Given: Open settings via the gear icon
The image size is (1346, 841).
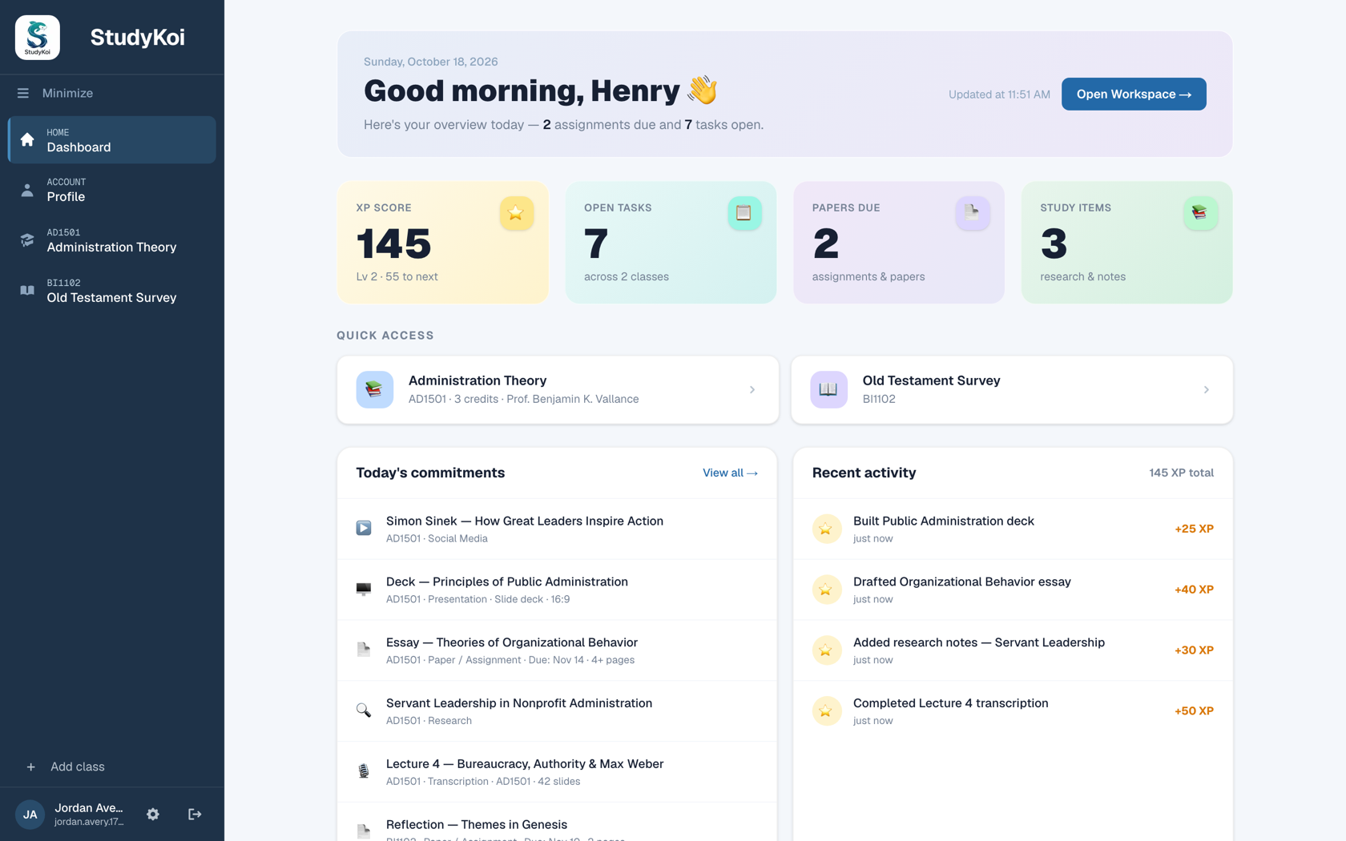Looking at the screenshot, I should [x=153, y=814].
